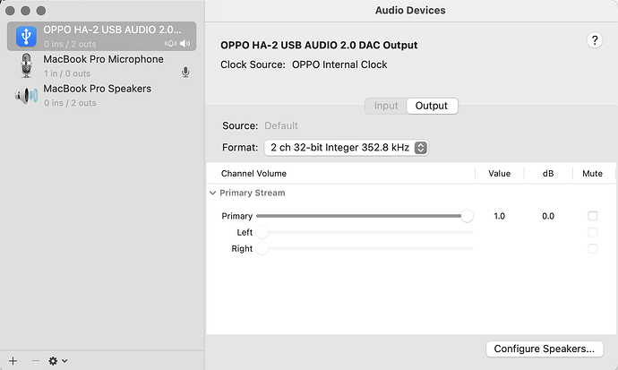Switch to the Input tab
This screenshot has height=370, width=618.
pos(386,106)
